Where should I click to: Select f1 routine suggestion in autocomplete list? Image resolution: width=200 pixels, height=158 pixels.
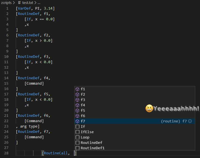coord(83,89)
